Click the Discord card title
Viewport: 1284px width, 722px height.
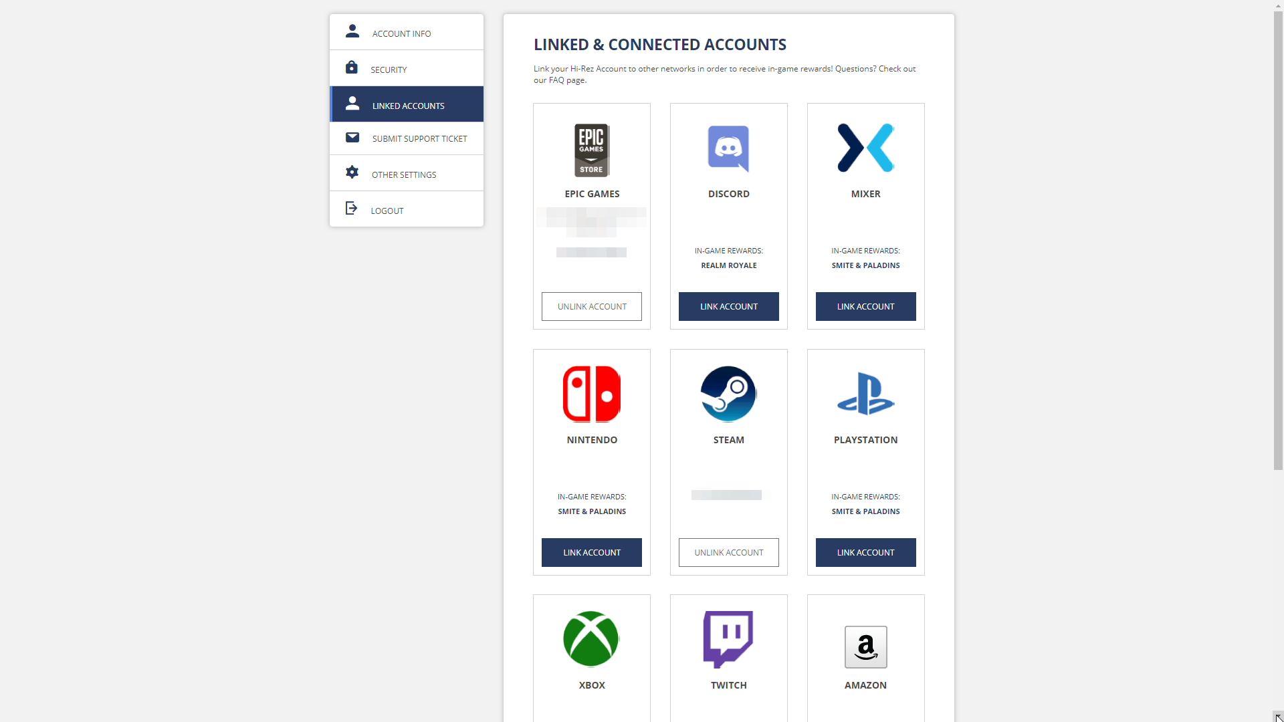point(729,194)
